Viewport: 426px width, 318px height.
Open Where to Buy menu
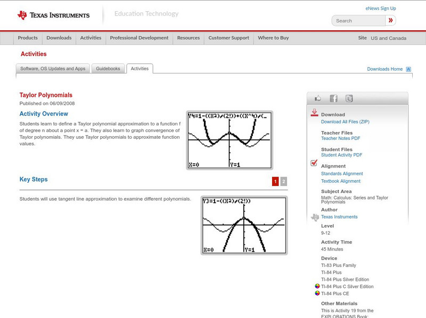273,38
